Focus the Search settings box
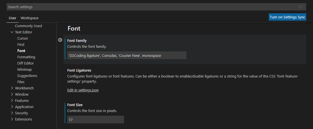Image resolution: width=313 pixels, height=129 pixels. (156, 7)
